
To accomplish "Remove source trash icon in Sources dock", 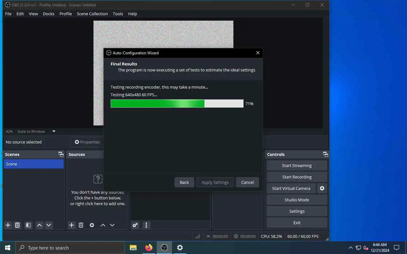I will [81, 225].
